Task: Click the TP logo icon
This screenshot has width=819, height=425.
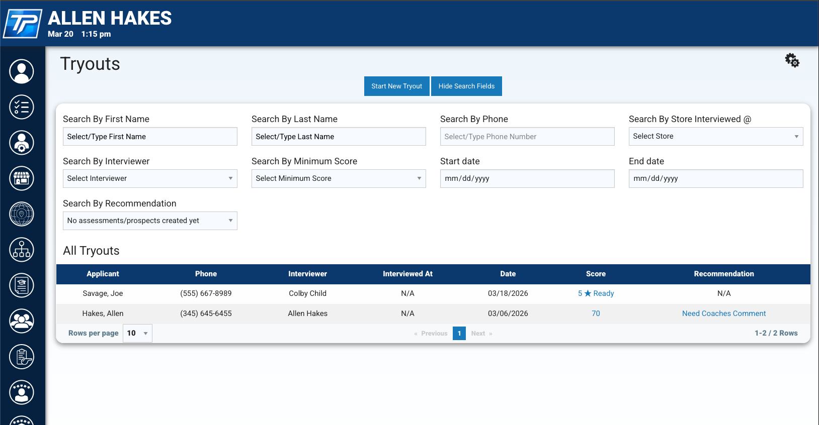Action: [x=23, y=24]
